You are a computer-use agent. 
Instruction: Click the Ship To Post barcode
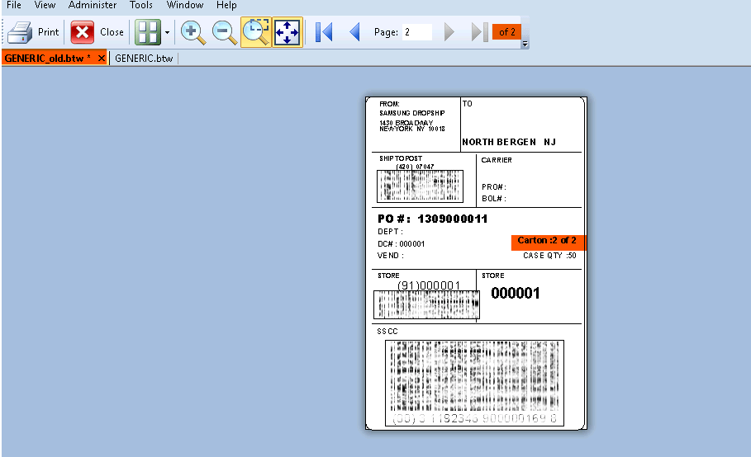(x=420, y=186)
